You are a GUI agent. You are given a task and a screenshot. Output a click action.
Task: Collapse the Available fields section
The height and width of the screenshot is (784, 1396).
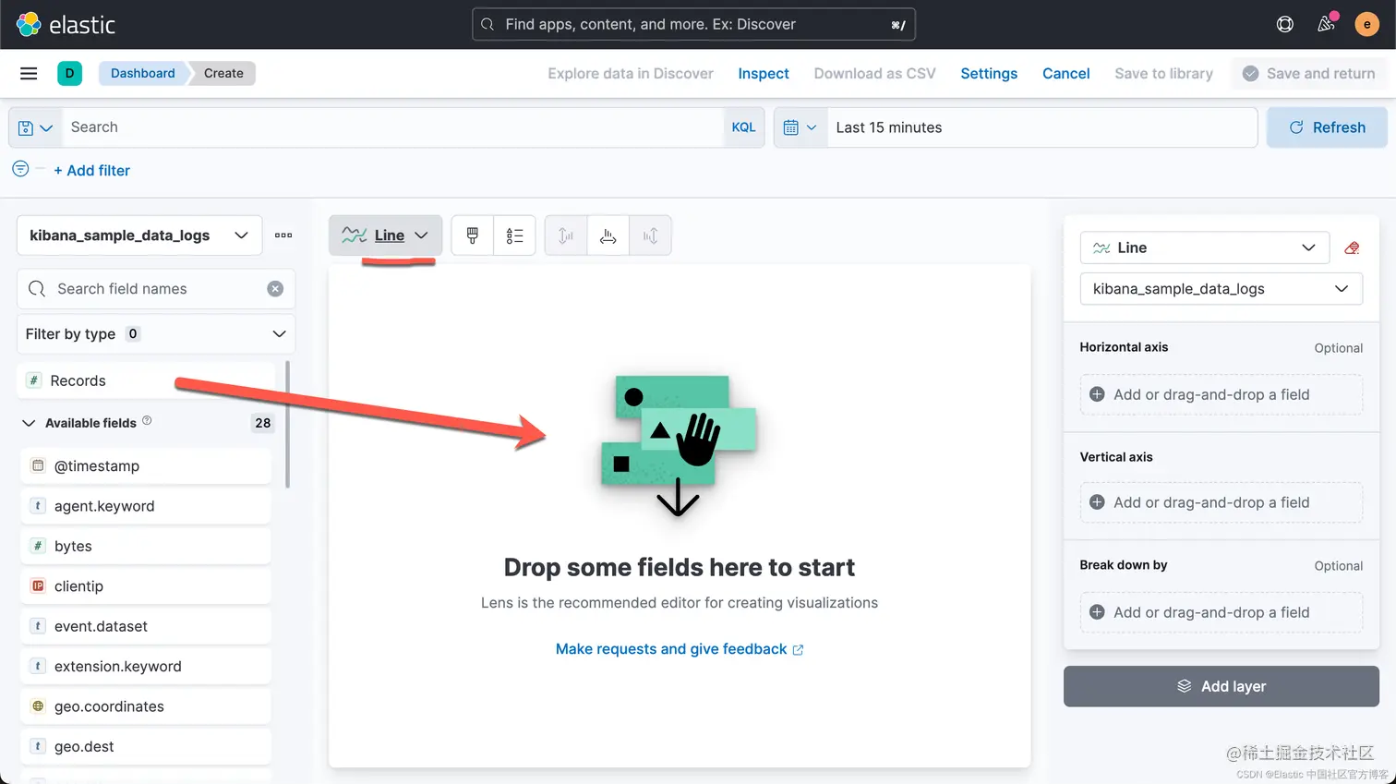(x=29, y=423)
